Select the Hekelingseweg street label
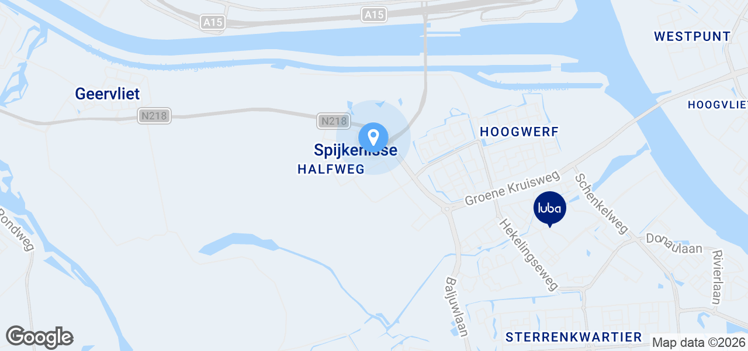 click(529, 255)
